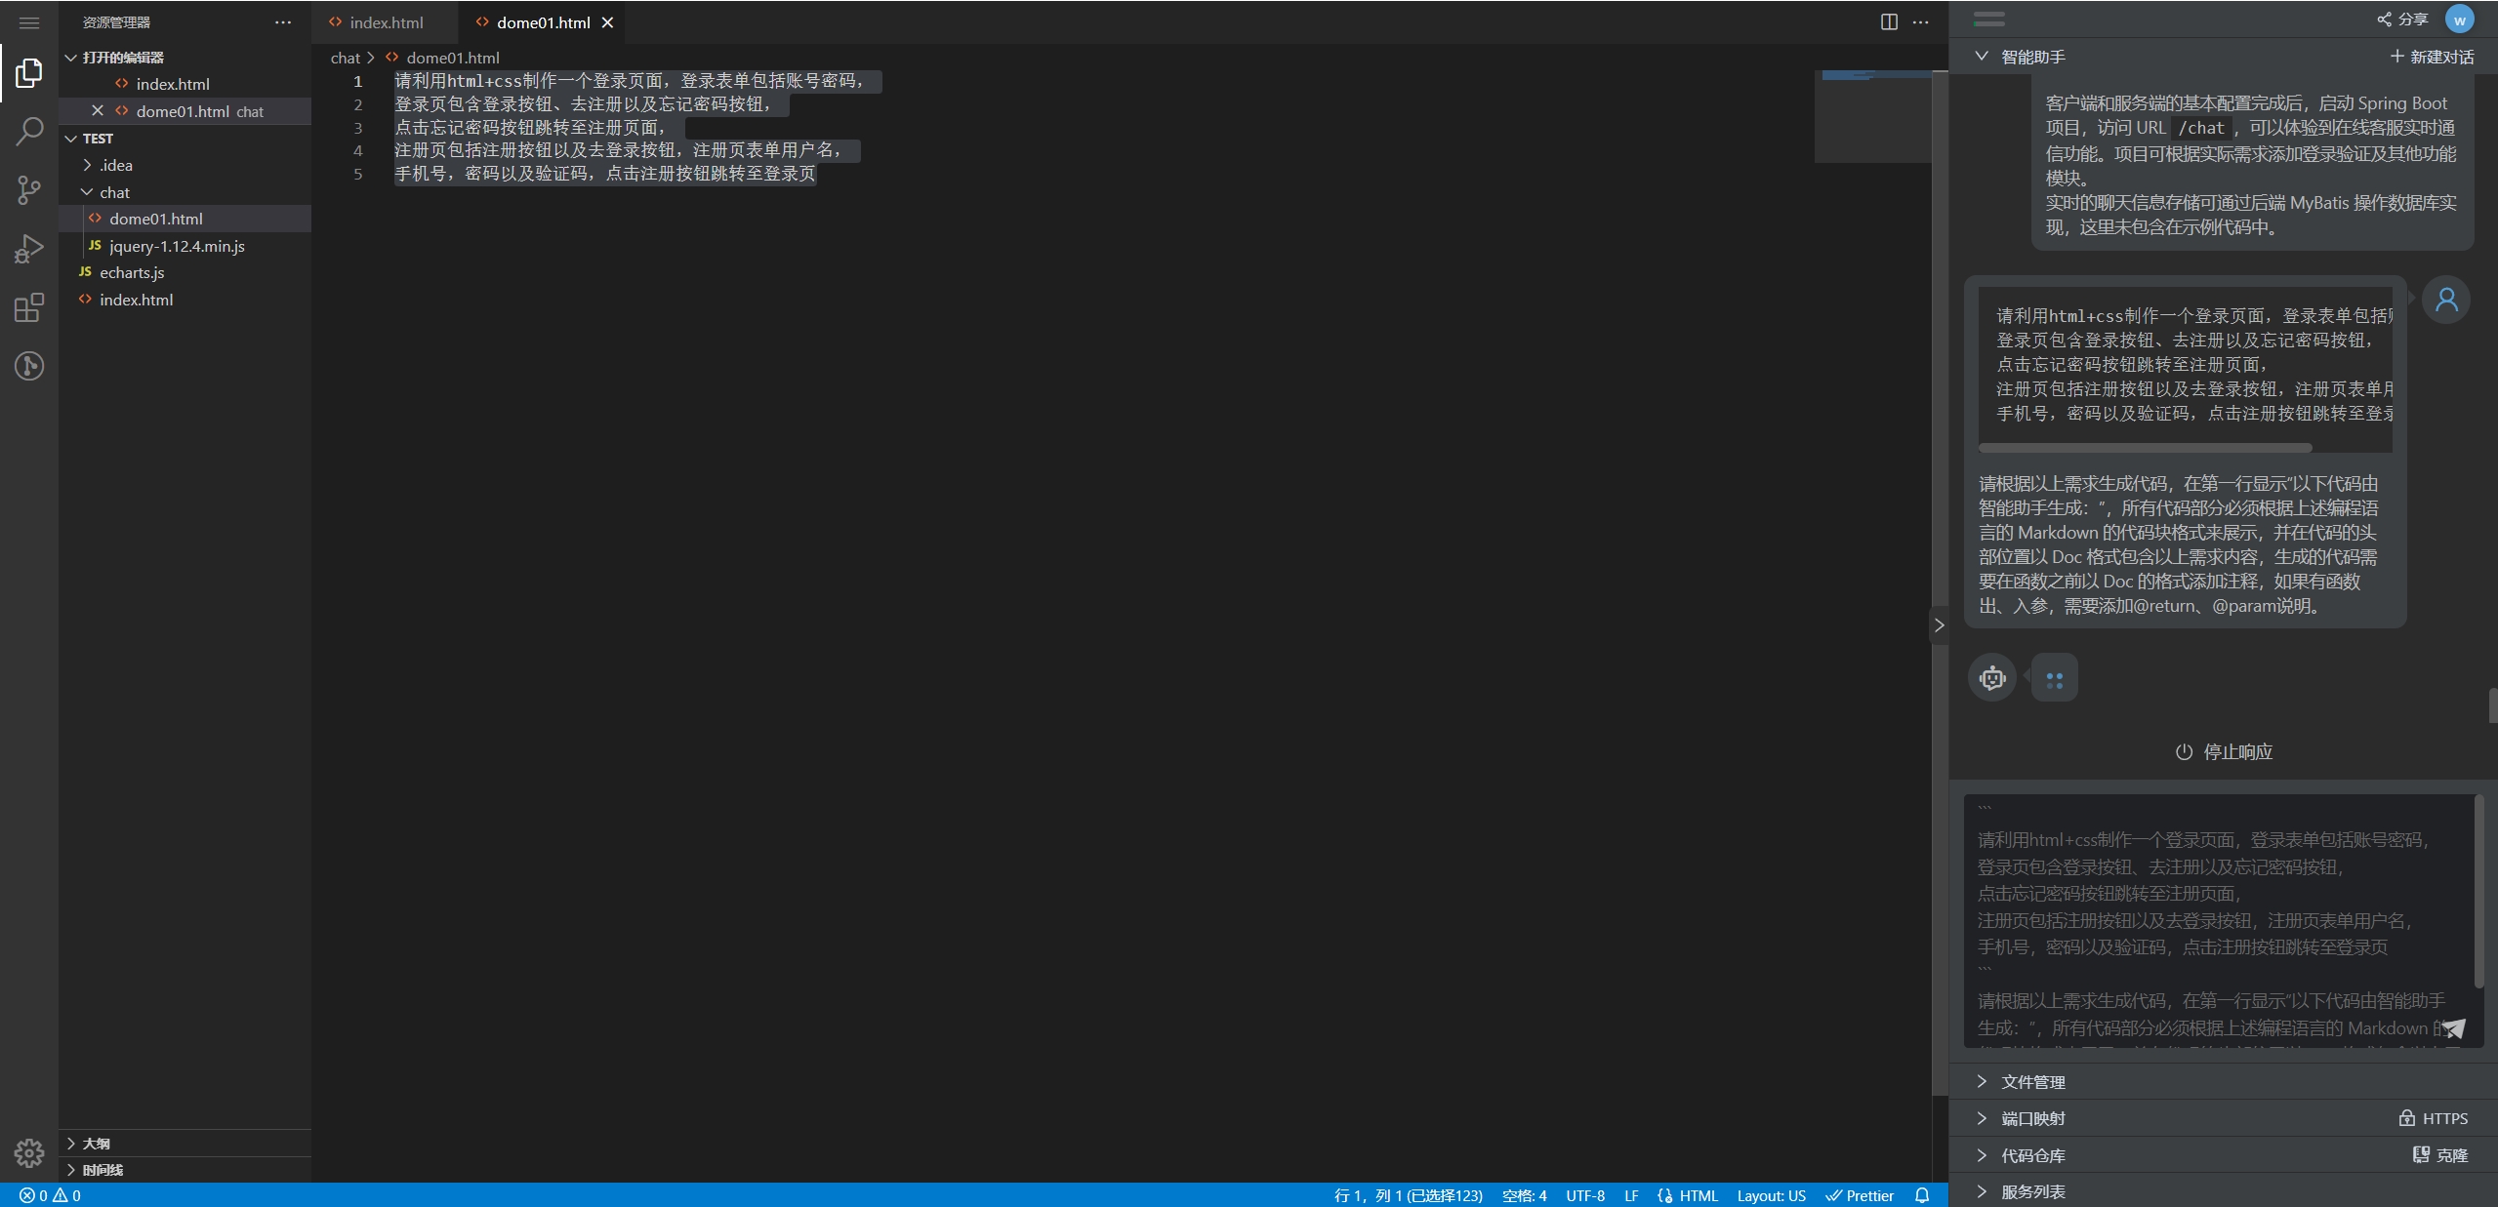Open index.html in TEST folder tree

click(184, 300)
